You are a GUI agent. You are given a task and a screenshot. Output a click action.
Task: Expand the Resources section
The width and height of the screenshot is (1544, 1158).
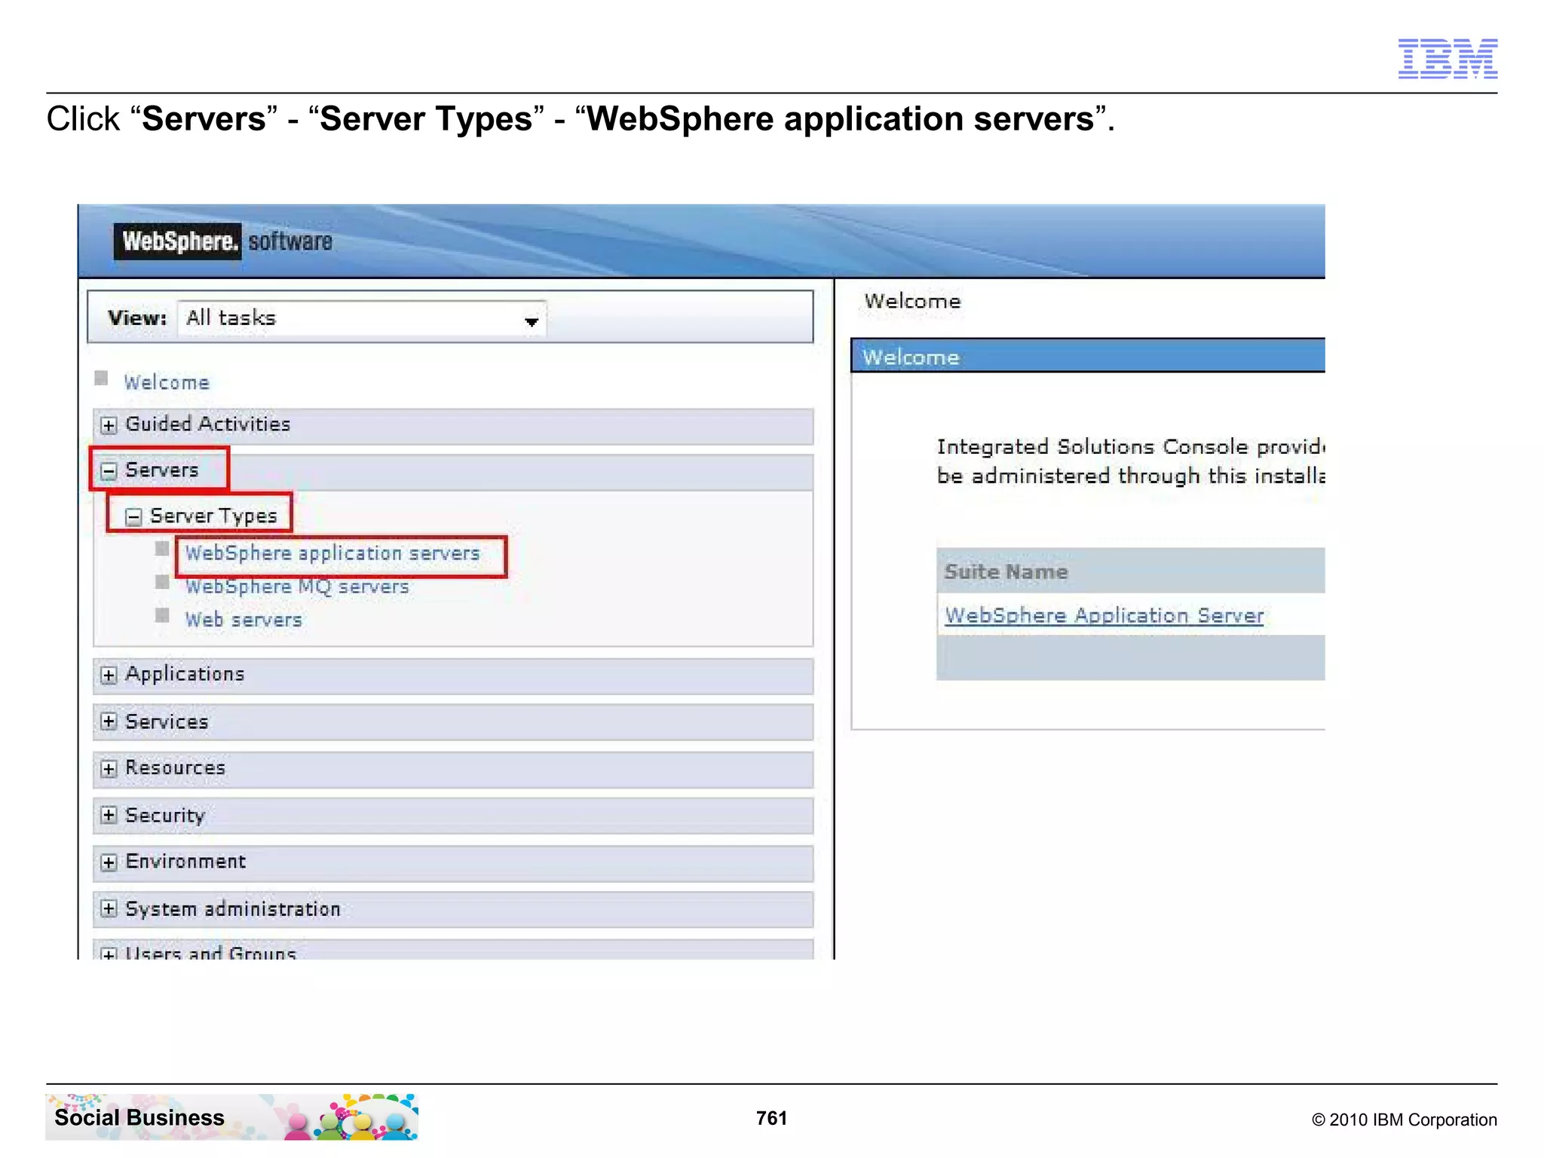109,768
